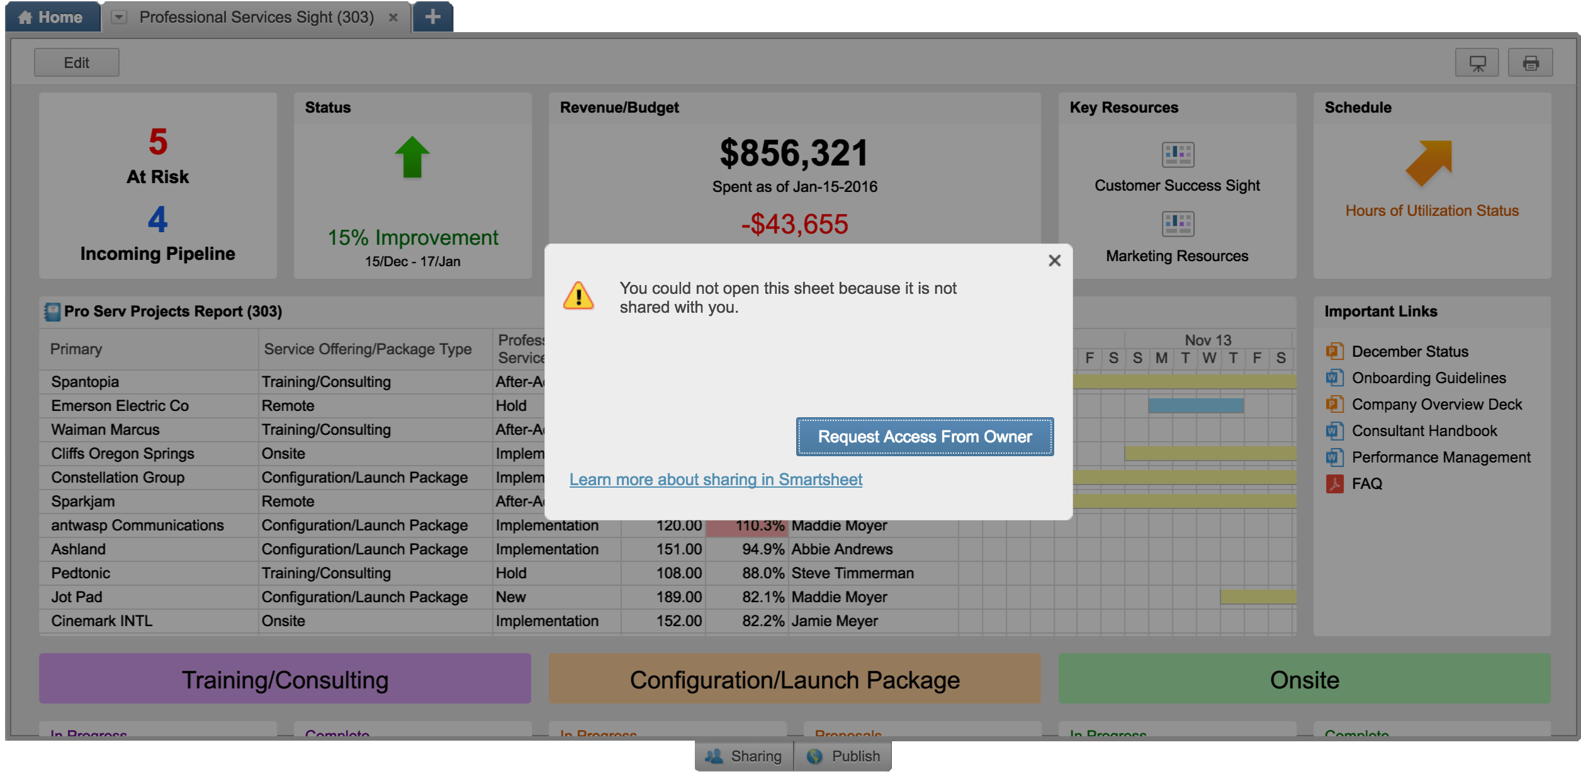Click the Pro Serv Projects Report icon

click(52, 311)
